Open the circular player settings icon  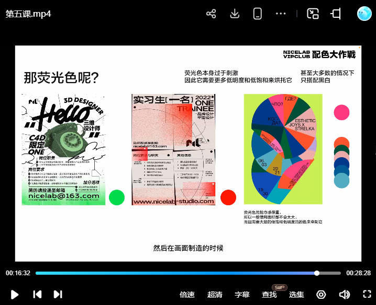tap(321, 295)
